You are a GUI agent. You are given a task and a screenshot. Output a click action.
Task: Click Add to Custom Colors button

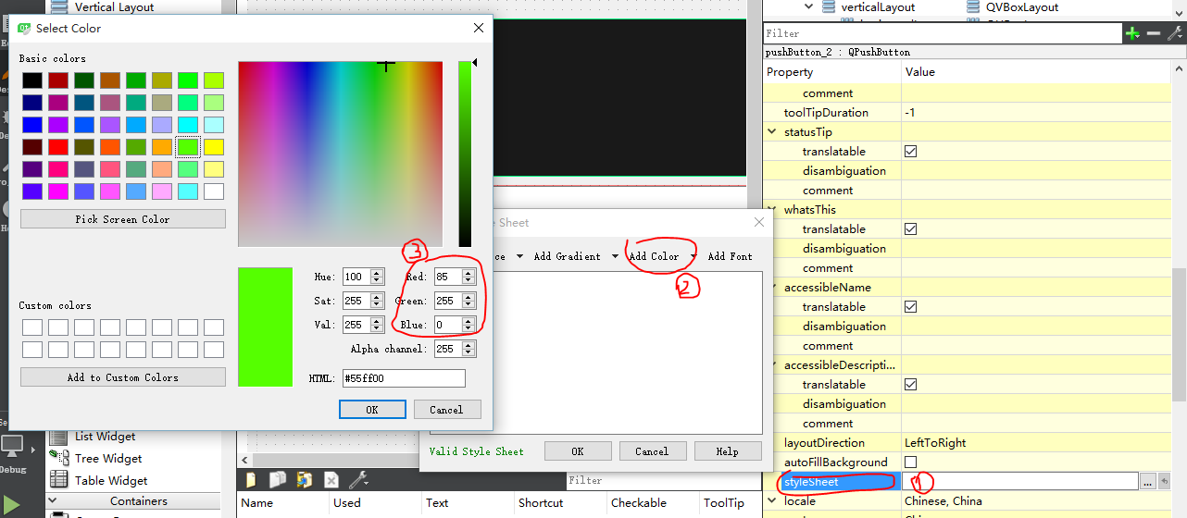click(x=123, y=377)
